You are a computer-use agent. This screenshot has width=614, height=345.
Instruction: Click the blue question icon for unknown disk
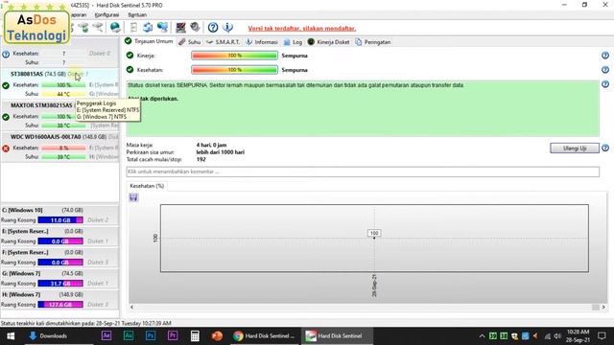click(x=6, y=54)
